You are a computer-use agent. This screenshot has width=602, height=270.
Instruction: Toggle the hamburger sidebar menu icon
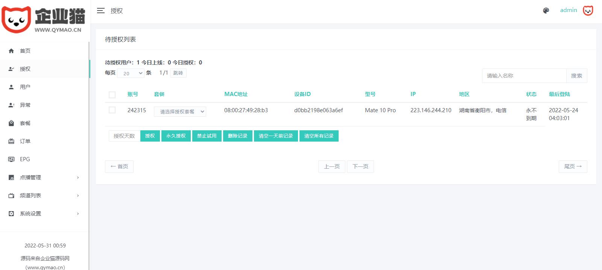[101, 11]
